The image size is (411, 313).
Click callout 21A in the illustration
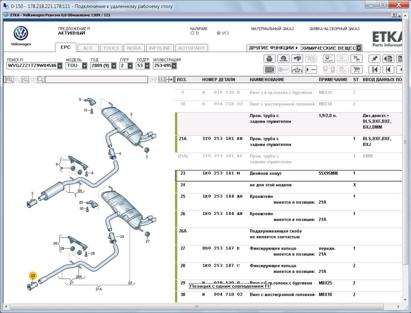[x=99, y=289]
